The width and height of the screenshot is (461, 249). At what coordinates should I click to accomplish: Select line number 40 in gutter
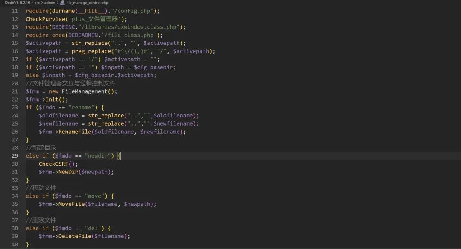point(15,244)
